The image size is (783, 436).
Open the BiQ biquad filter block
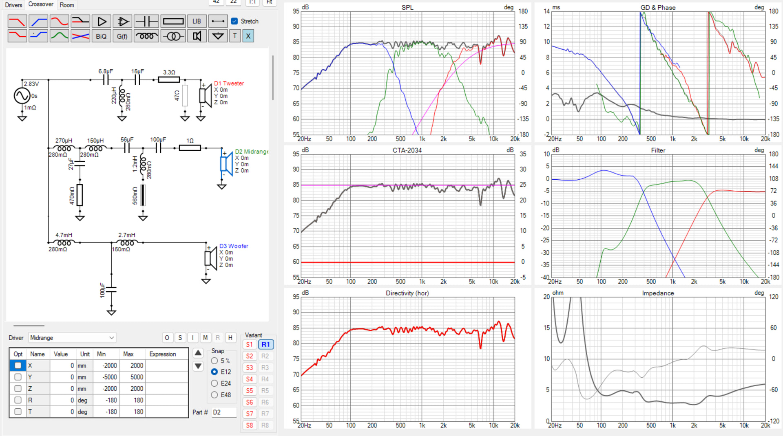[x=101, y=36]
